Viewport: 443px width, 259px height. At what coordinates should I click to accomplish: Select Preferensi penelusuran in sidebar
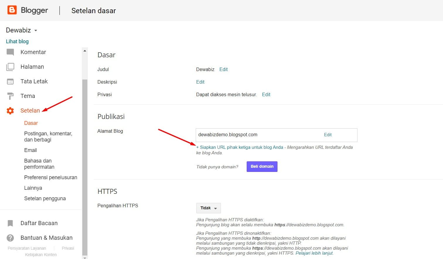(50, 177)
